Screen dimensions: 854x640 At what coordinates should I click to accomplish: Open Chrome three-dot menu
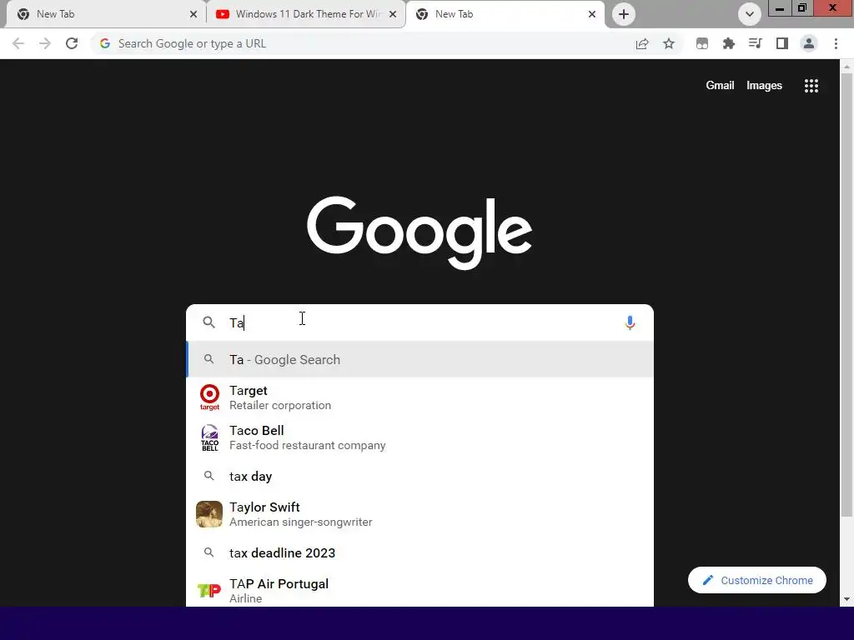click(836, 43)
